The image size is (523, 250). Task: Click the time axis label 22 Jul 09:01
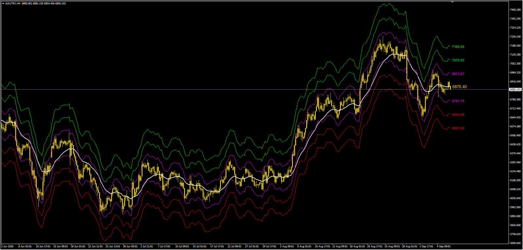(x=235, y=246)
